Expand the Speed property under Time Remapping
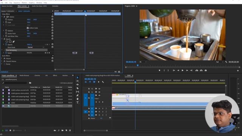Viewport: 242px width, 136px height. 3,53
